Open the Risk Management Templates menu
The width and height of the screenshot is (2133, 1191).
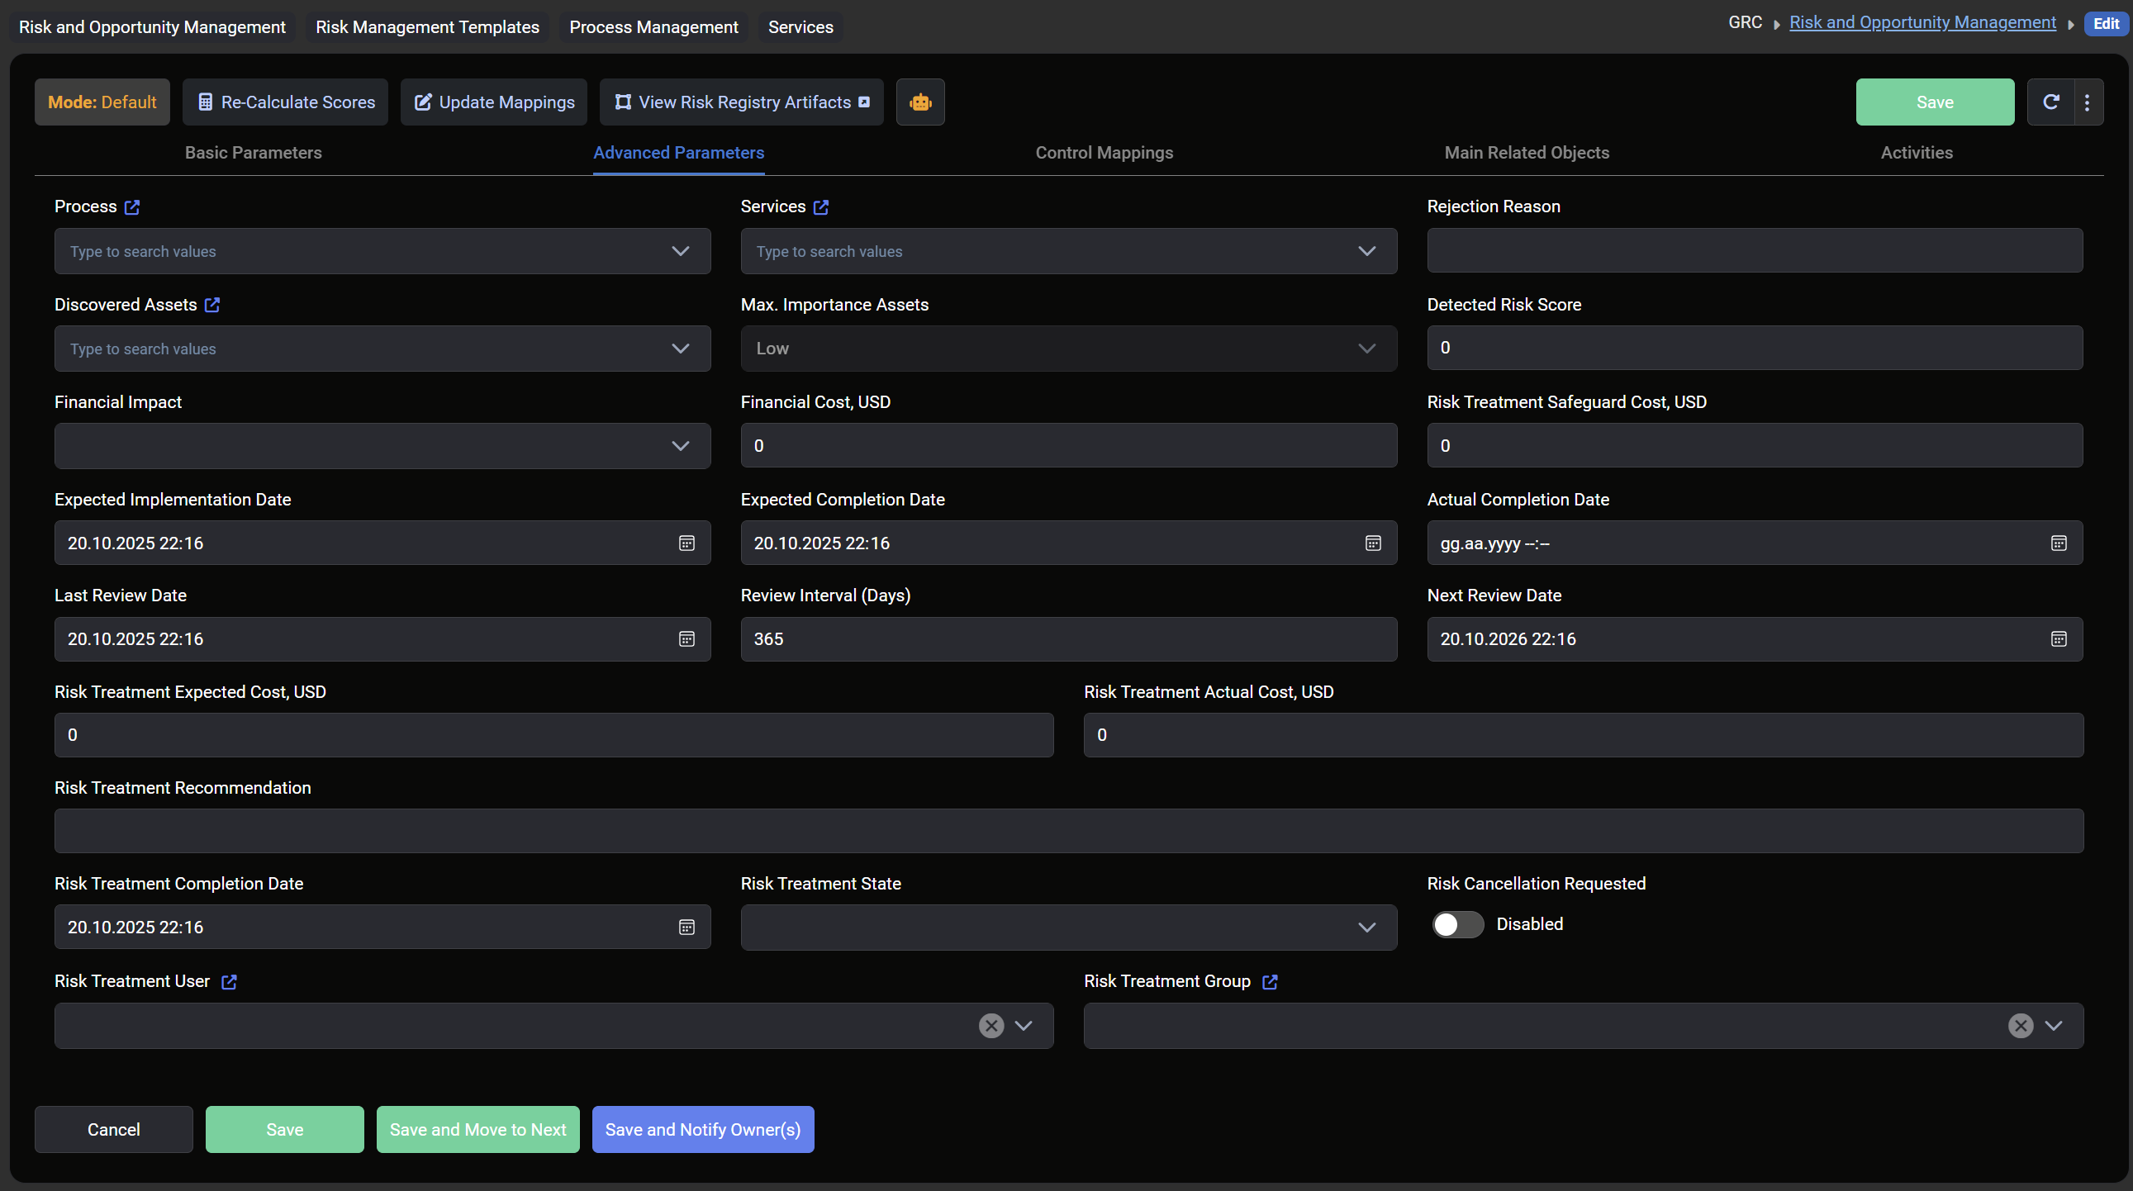tap(427, 26)
